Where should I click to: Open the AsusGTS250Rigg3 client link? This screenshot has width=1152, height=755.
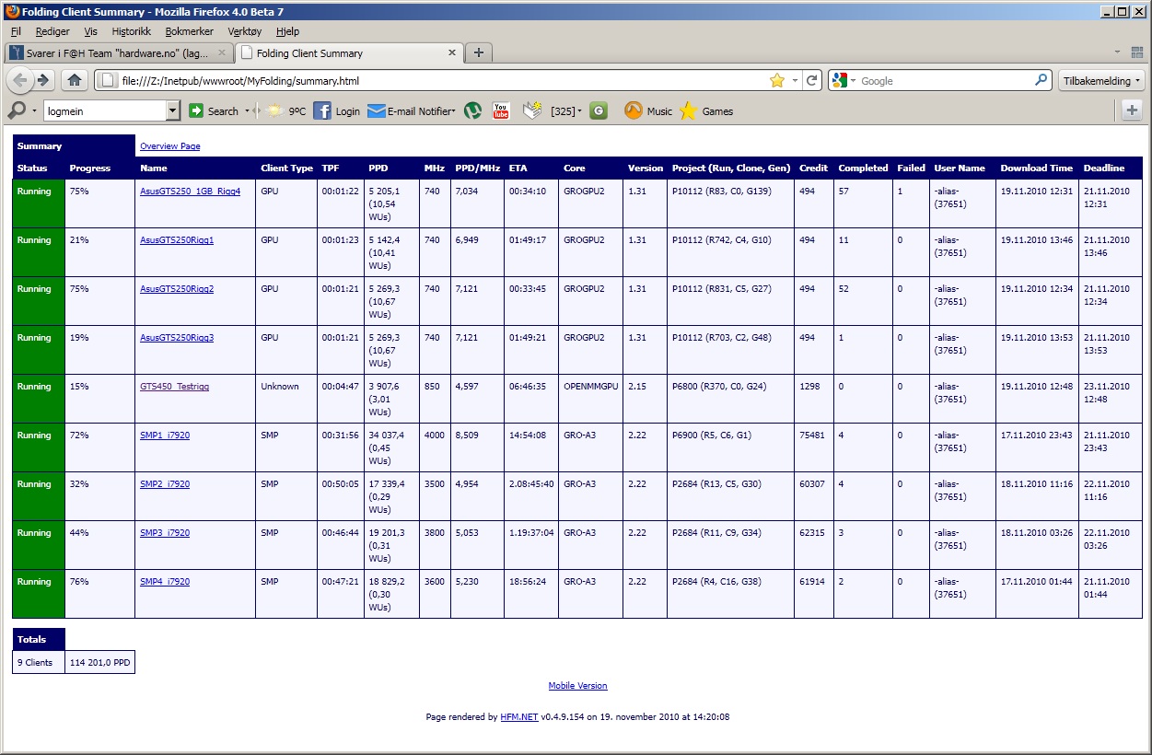(x=177, y=338)
